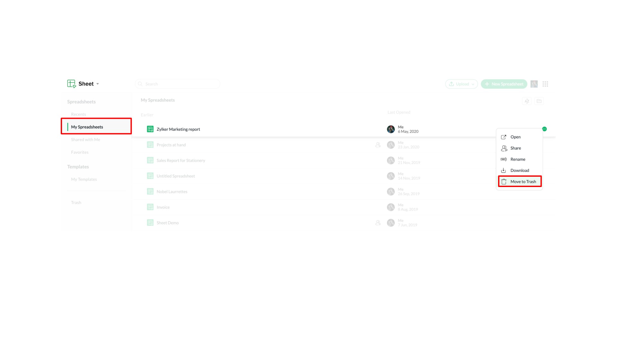
Task: Click the shared people icon on Projects at hand
Action: pyautogui.click(x=378, y=145)
